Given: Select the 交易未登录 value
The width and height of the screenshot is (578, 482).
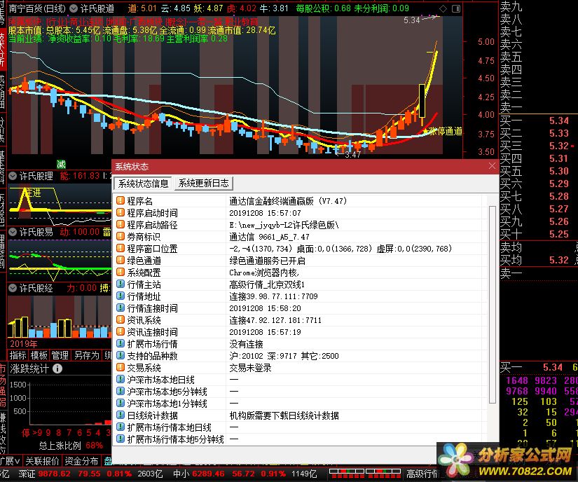Looking at the screenshot, I should [x=250, y=368].
